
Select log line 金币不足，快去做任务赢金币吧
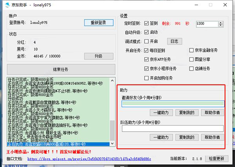(x=34, y=137)
